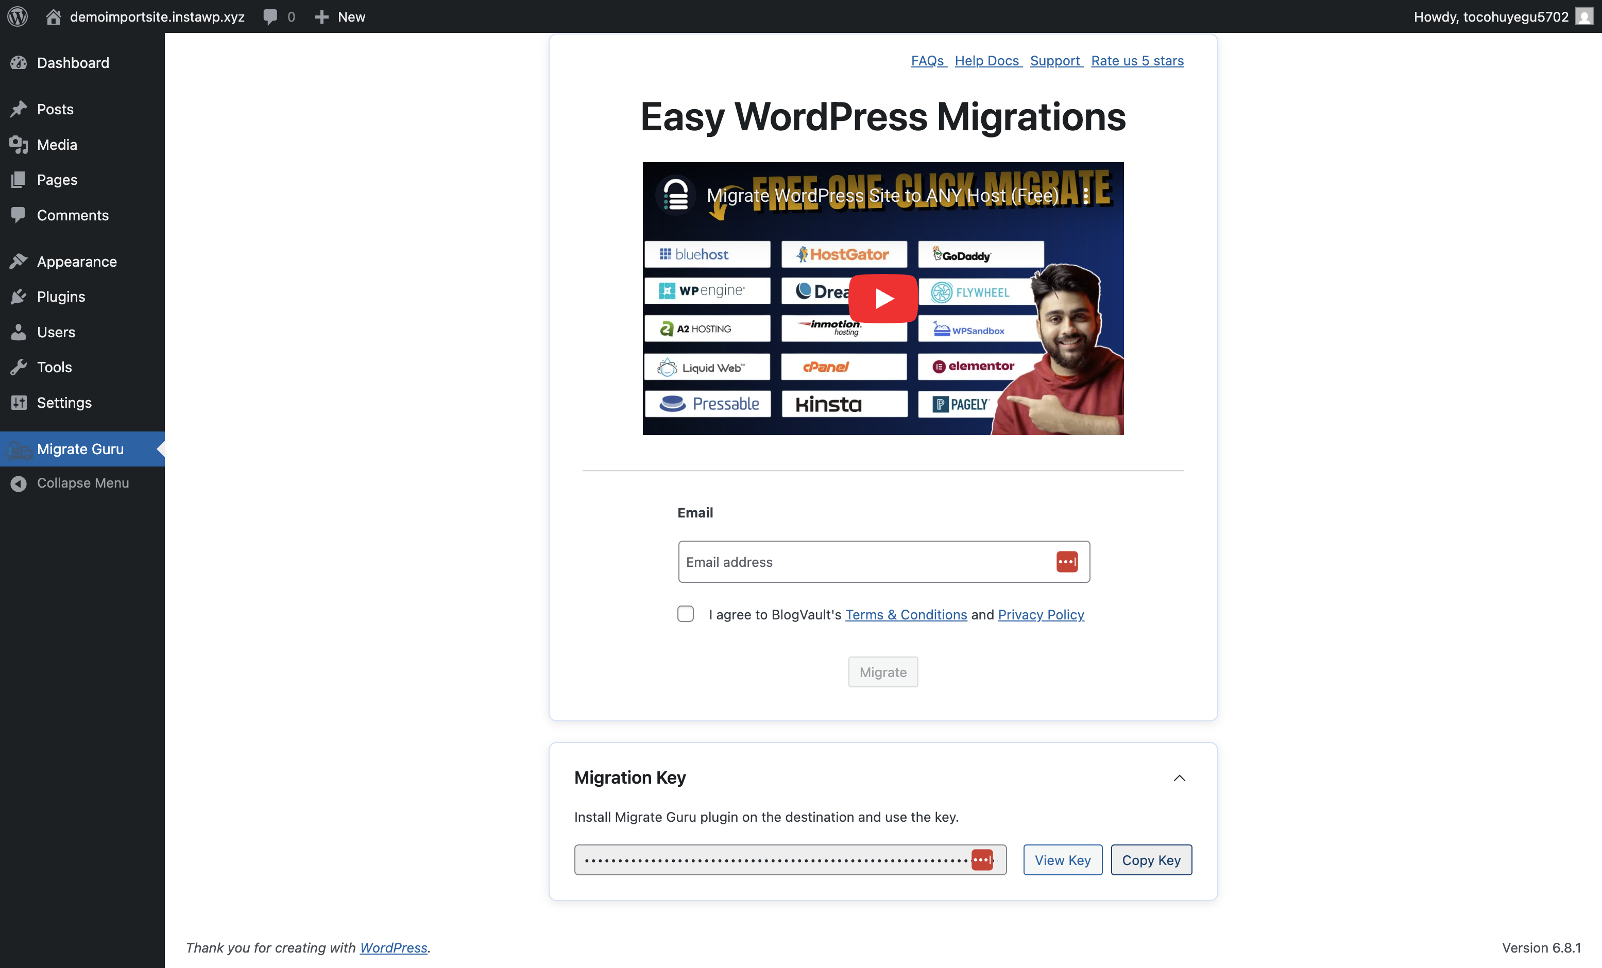Collapse the Migration Key section chevron
This screenshot has width=1602, height=968.
click(1180, 778)
